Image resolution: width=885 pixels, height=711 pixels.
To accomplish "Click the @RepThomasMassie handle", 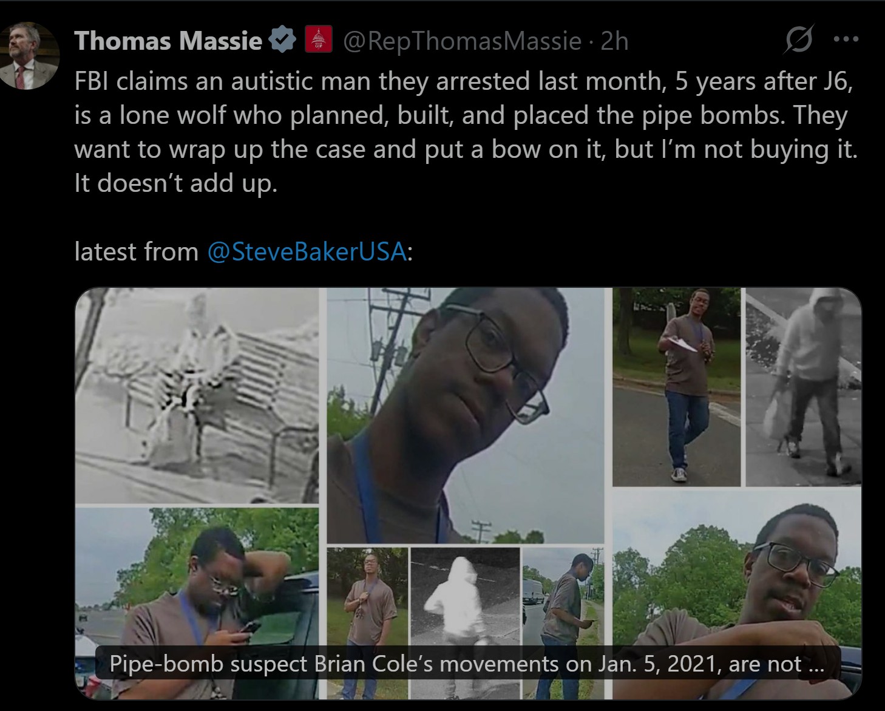I will pyautogui.click(x=463, y=41).
